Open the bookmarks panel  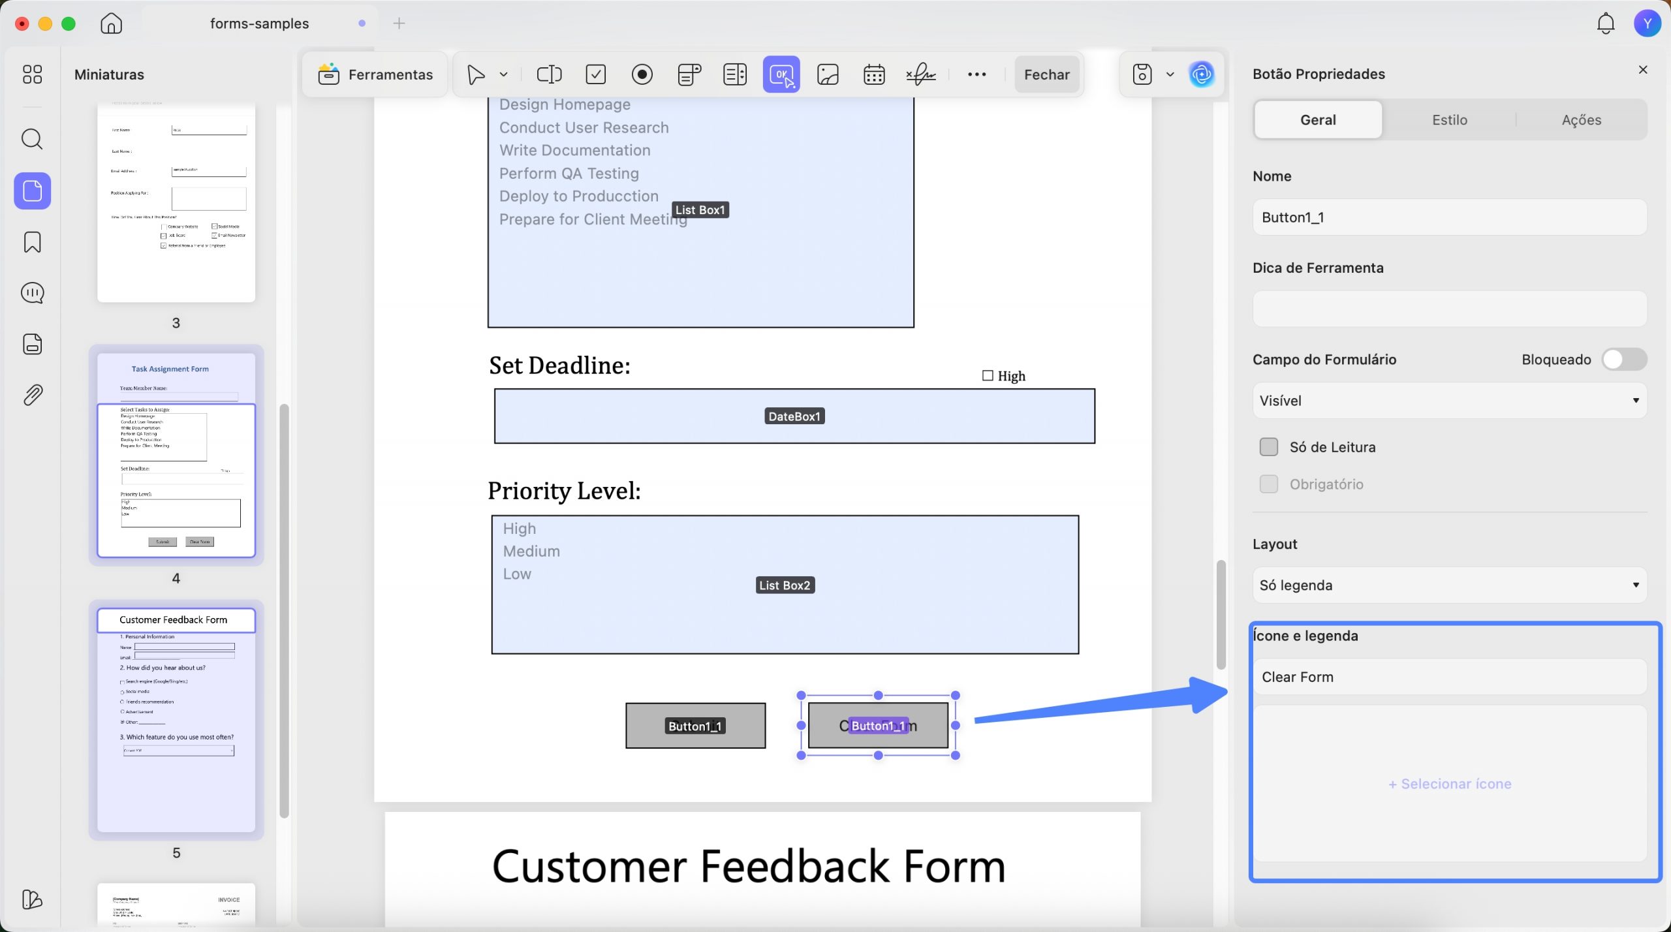pos(32,242)
